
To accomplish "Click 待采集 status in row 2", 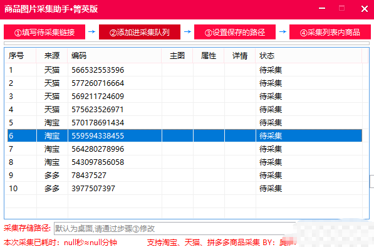I will (271, 83).
